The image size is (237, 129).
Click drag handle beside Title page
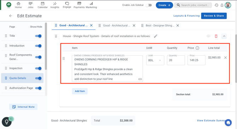click(x=6, y=36)
